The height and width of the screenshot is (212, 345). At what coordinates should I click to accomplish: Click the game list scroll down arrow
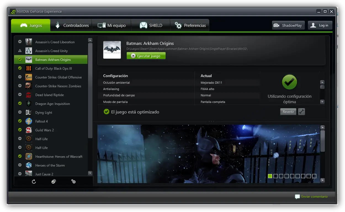point(90,173)
